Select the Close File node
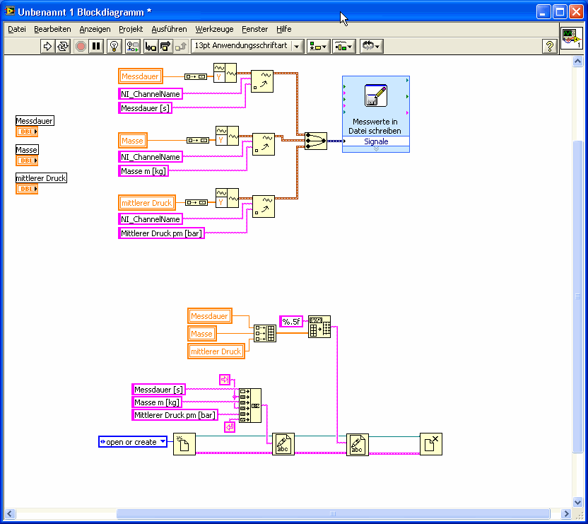 (x=431, y=444)
